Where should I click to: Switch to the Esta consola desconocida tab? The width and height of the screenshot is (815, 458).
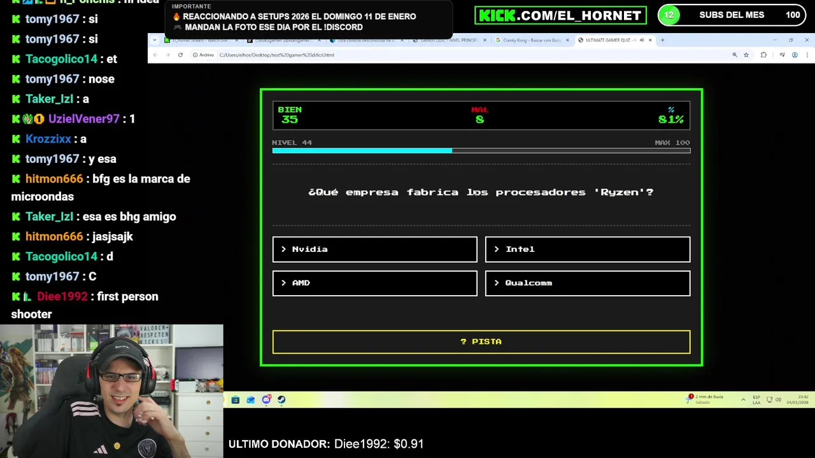367,40
